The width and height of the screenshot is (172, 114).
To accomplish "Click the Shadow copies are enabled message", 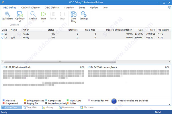I will (x=133, y=101).
